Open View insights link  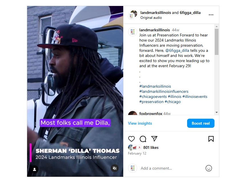(140, 123)
